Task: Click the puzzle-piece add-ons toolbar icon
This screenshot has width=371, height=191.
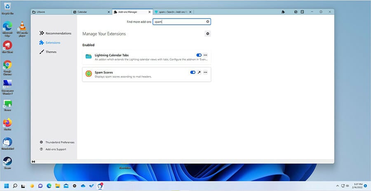Action: coord(283,12)
